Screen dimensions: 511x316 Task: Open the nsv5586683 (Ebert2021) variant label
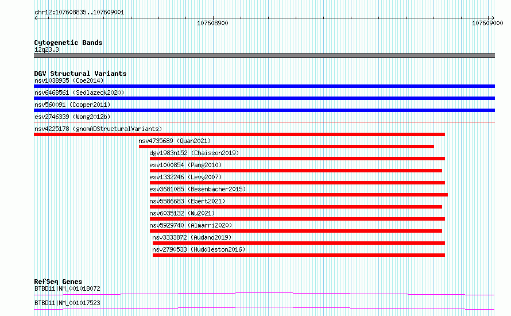(187, 201)
